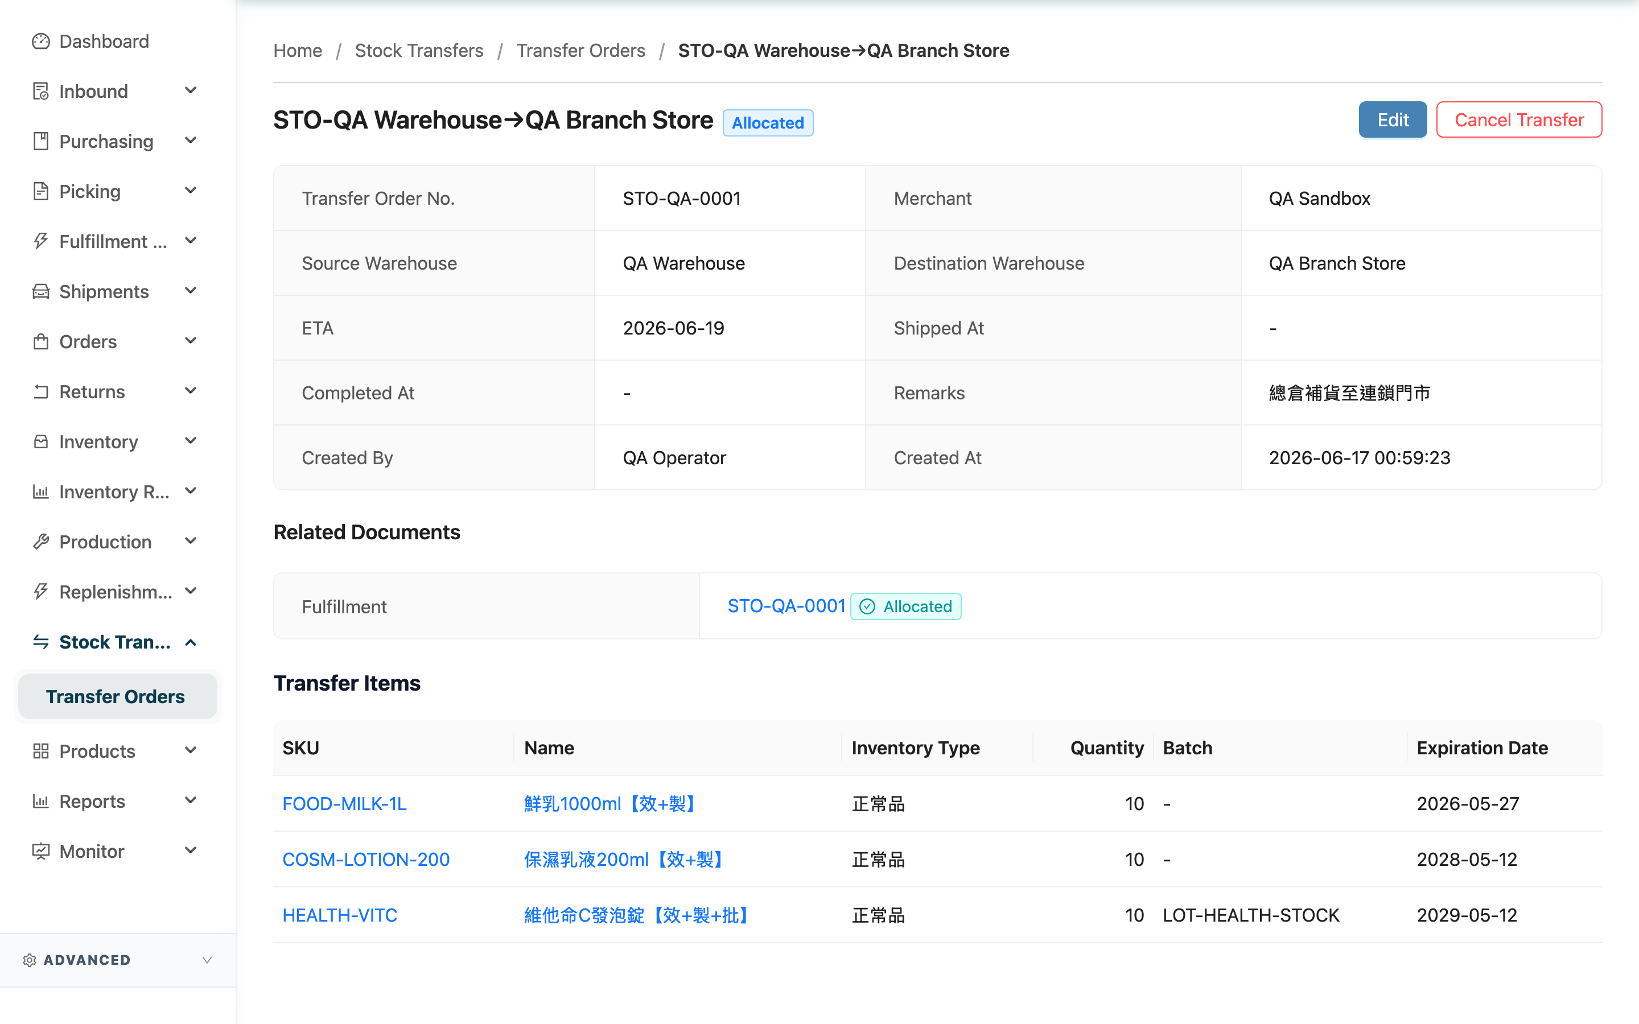Expand the Returns menu chevron
Viewport: 1639px width, 1024px height.
tap(191, 391)
